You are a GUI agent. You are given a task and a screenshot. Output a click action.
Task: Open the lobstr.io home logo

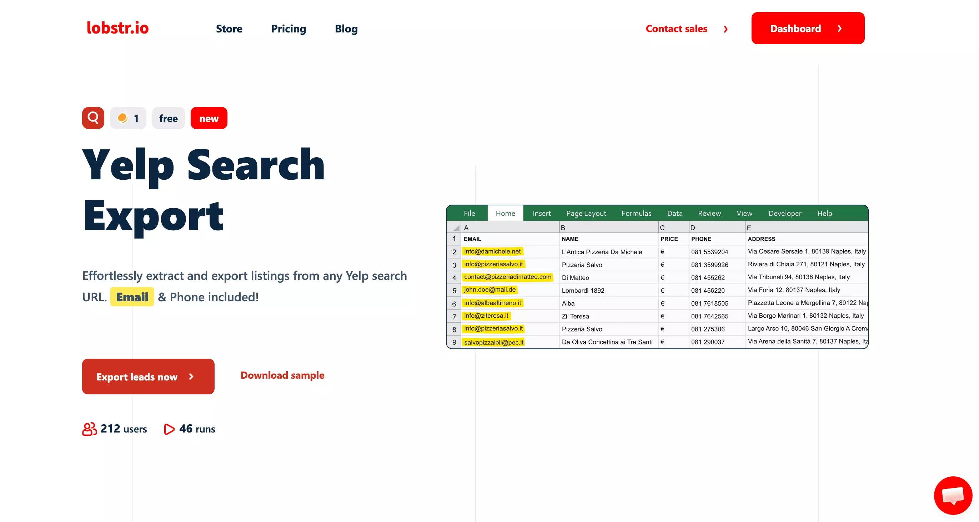click(x=117, y=28)
